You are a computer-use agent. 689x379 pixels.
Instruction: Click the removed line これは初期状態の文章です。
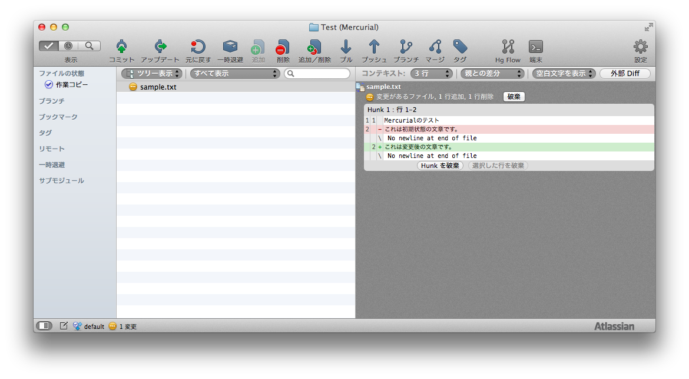click(x=509, y=129)
